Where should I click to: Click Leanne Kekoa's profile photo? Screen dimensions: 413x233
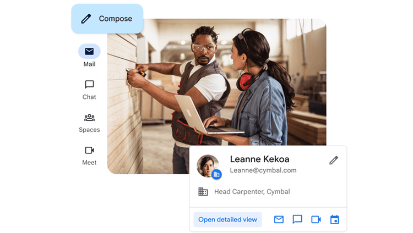(208, 165)
